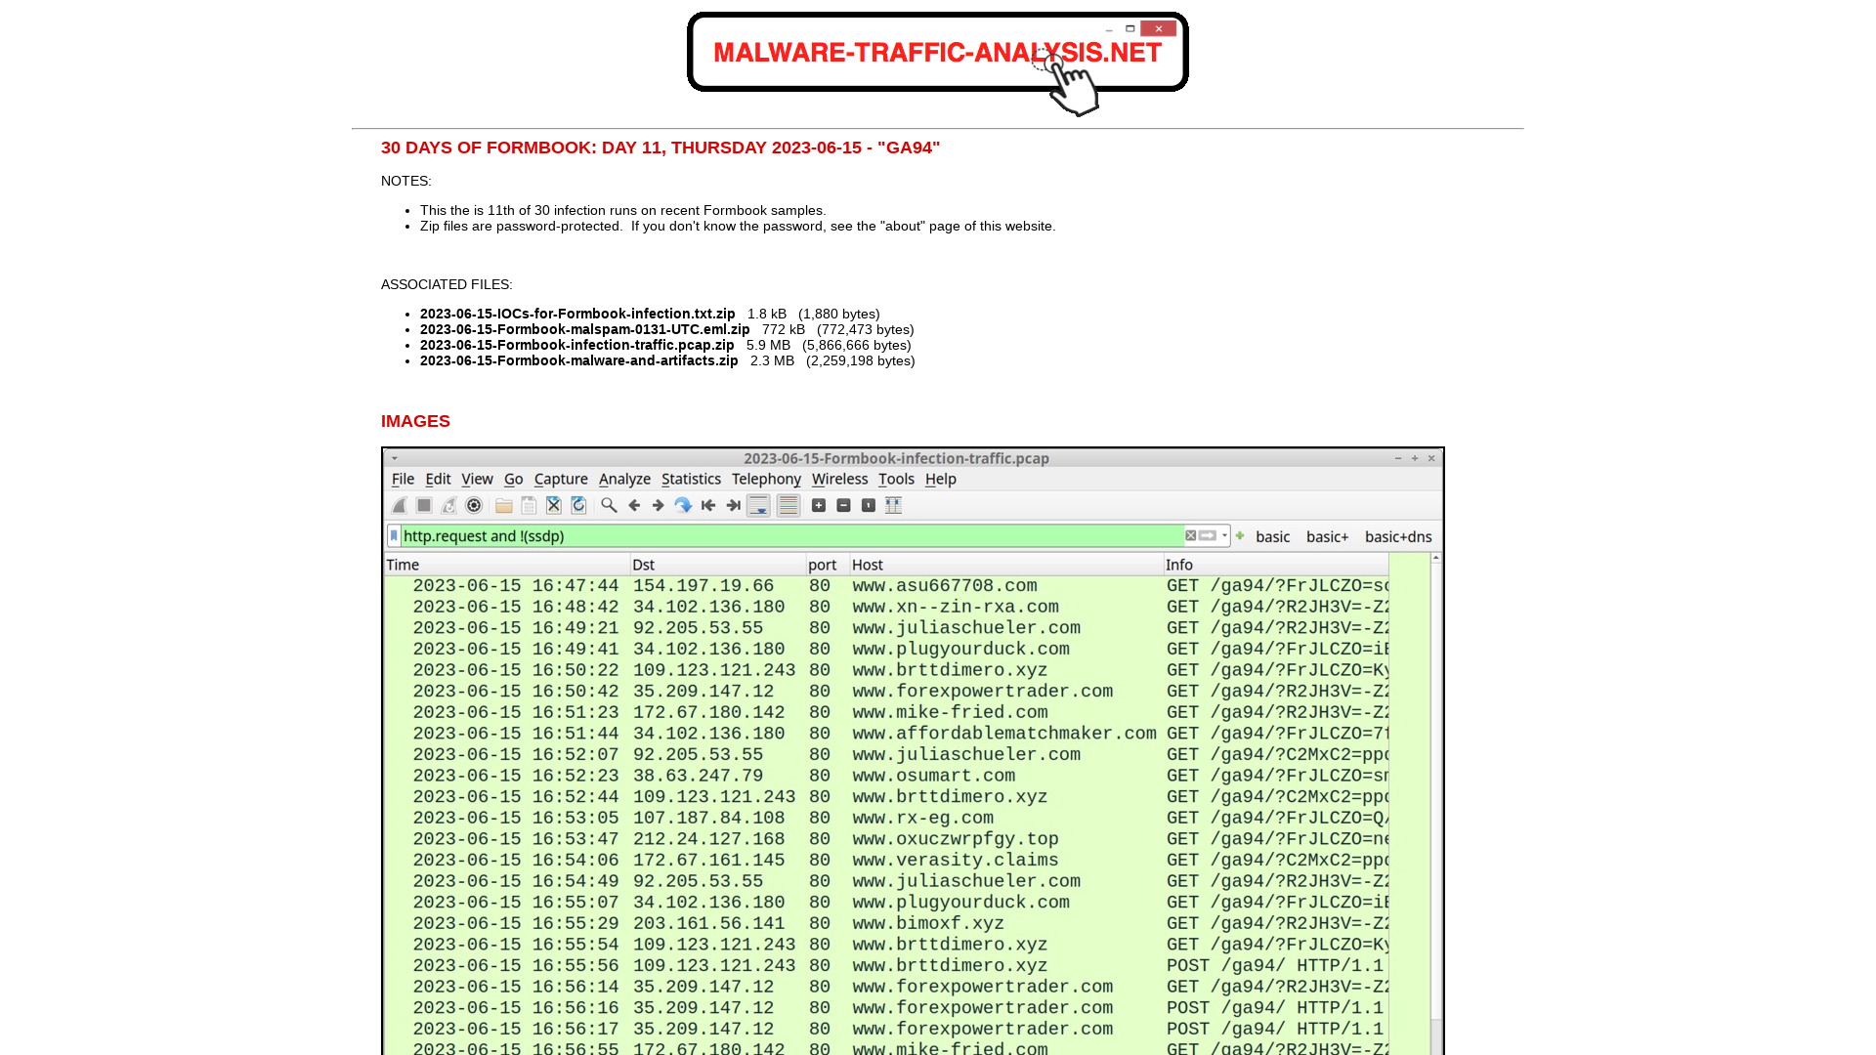Expand the display filter autocomplete dropdown
The height and width of the screenshot is (1055, 1876).
pos(1222,534)
